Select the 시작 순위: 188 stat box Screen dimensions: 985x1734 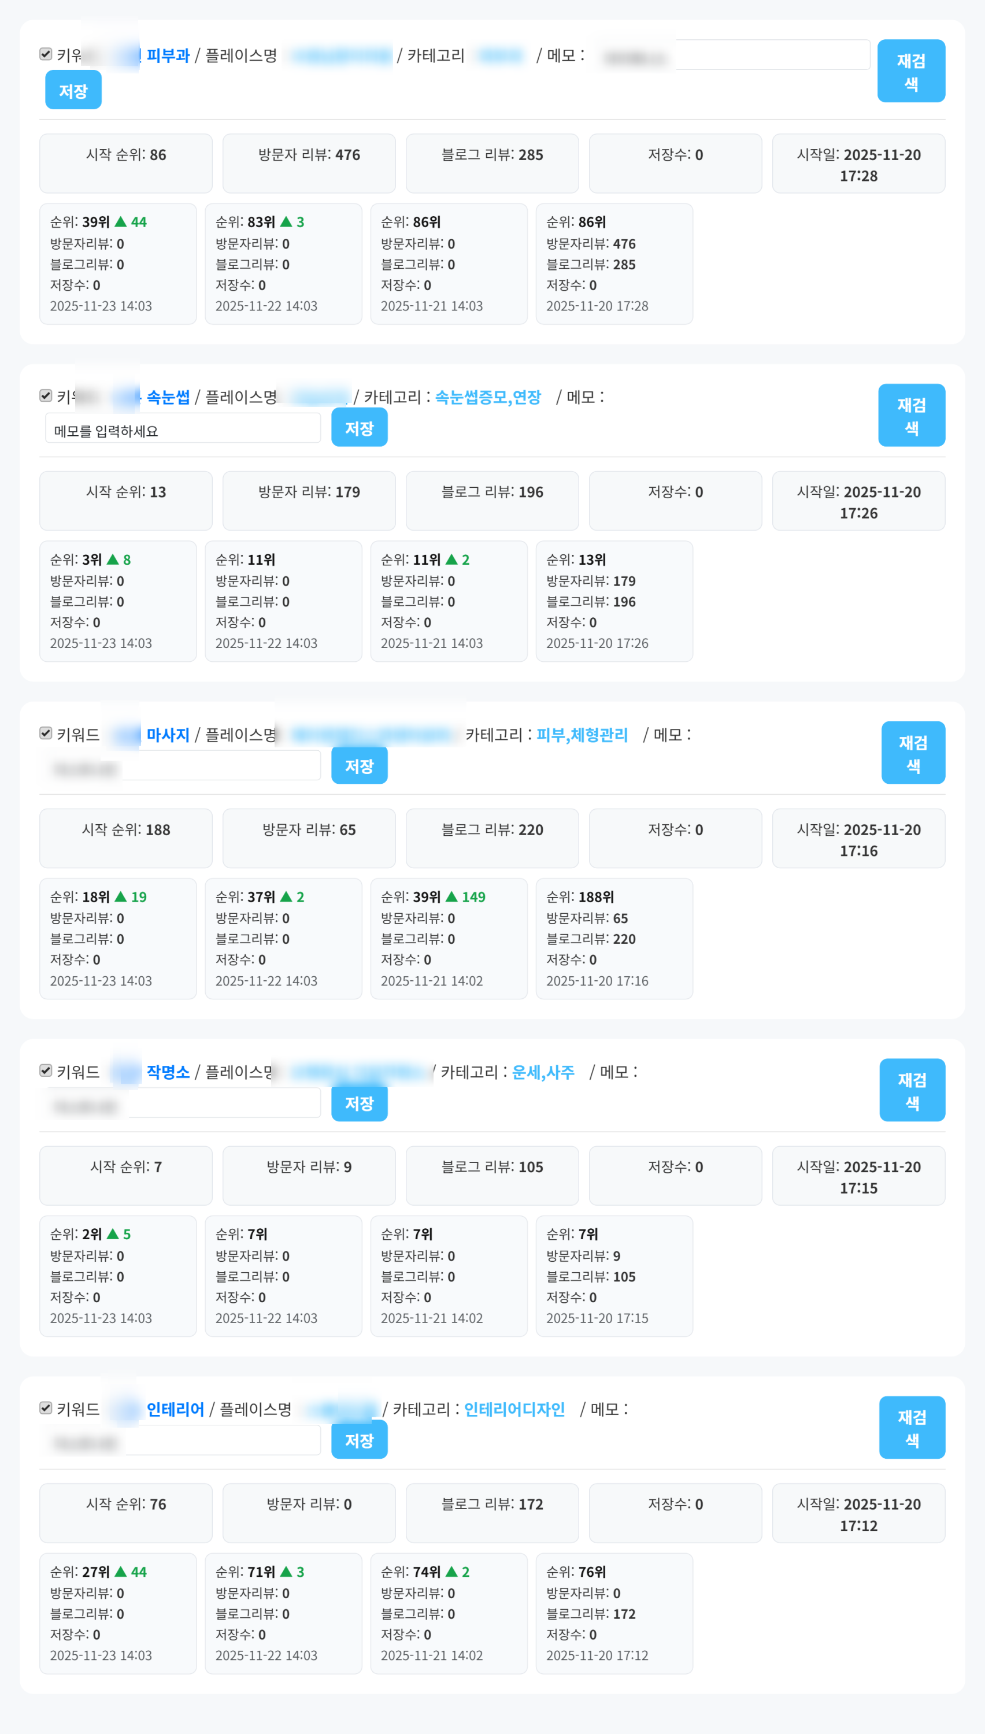(x=126, y=838)
